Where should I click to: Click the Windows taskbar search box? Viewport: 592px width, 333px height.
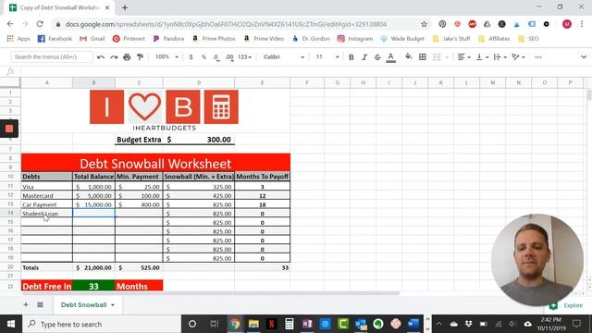pyautogui.click(x=102, y=324)
